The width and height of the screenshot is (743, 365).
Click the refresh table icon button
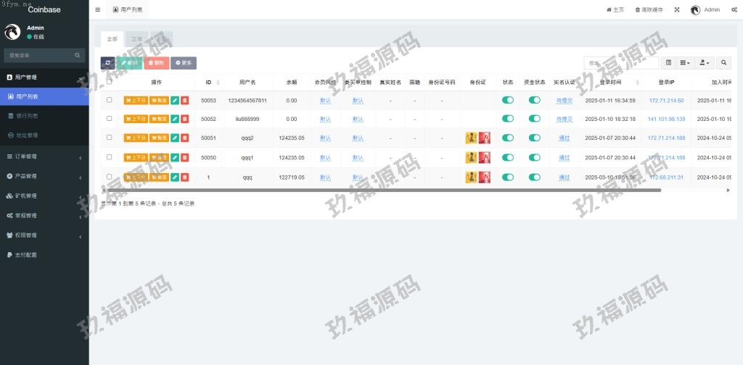[x=107, y=63]
